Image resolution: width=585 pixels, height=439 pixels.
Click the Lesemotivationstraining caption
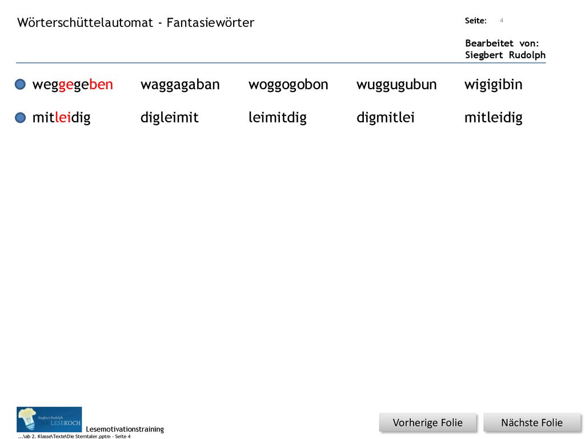click(x=125, y=429)
